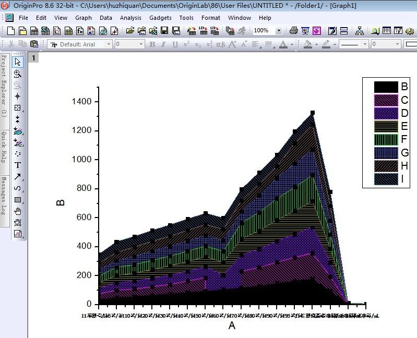Screen dimensions: 417x338
Task: Click the pink Send to PowerPoint icon
Action: (x=316, y=31)
